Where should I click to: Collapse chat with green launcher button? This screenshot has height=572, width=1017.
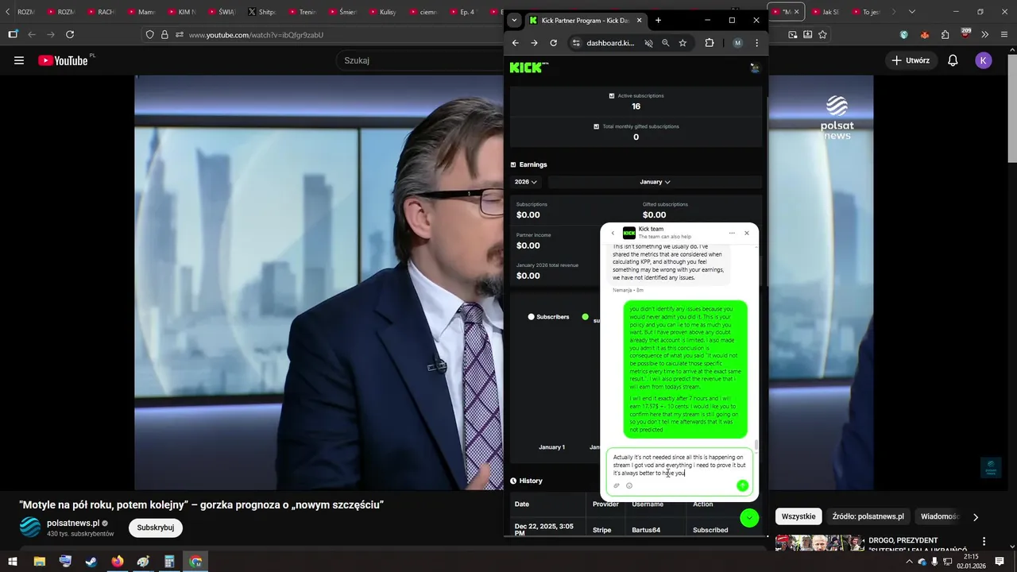[x=749, y=518]
